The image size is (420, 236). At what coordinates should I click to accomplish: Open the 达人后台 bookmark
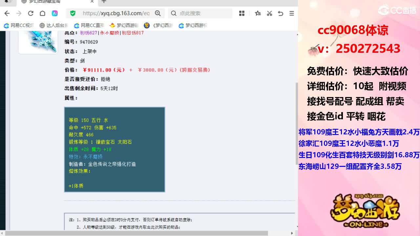pyautogui.click(x=54, y=25)
